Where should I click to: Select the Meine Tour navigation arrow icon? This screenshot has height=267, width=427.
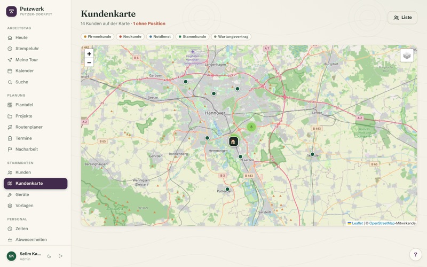tap(10, 60)
